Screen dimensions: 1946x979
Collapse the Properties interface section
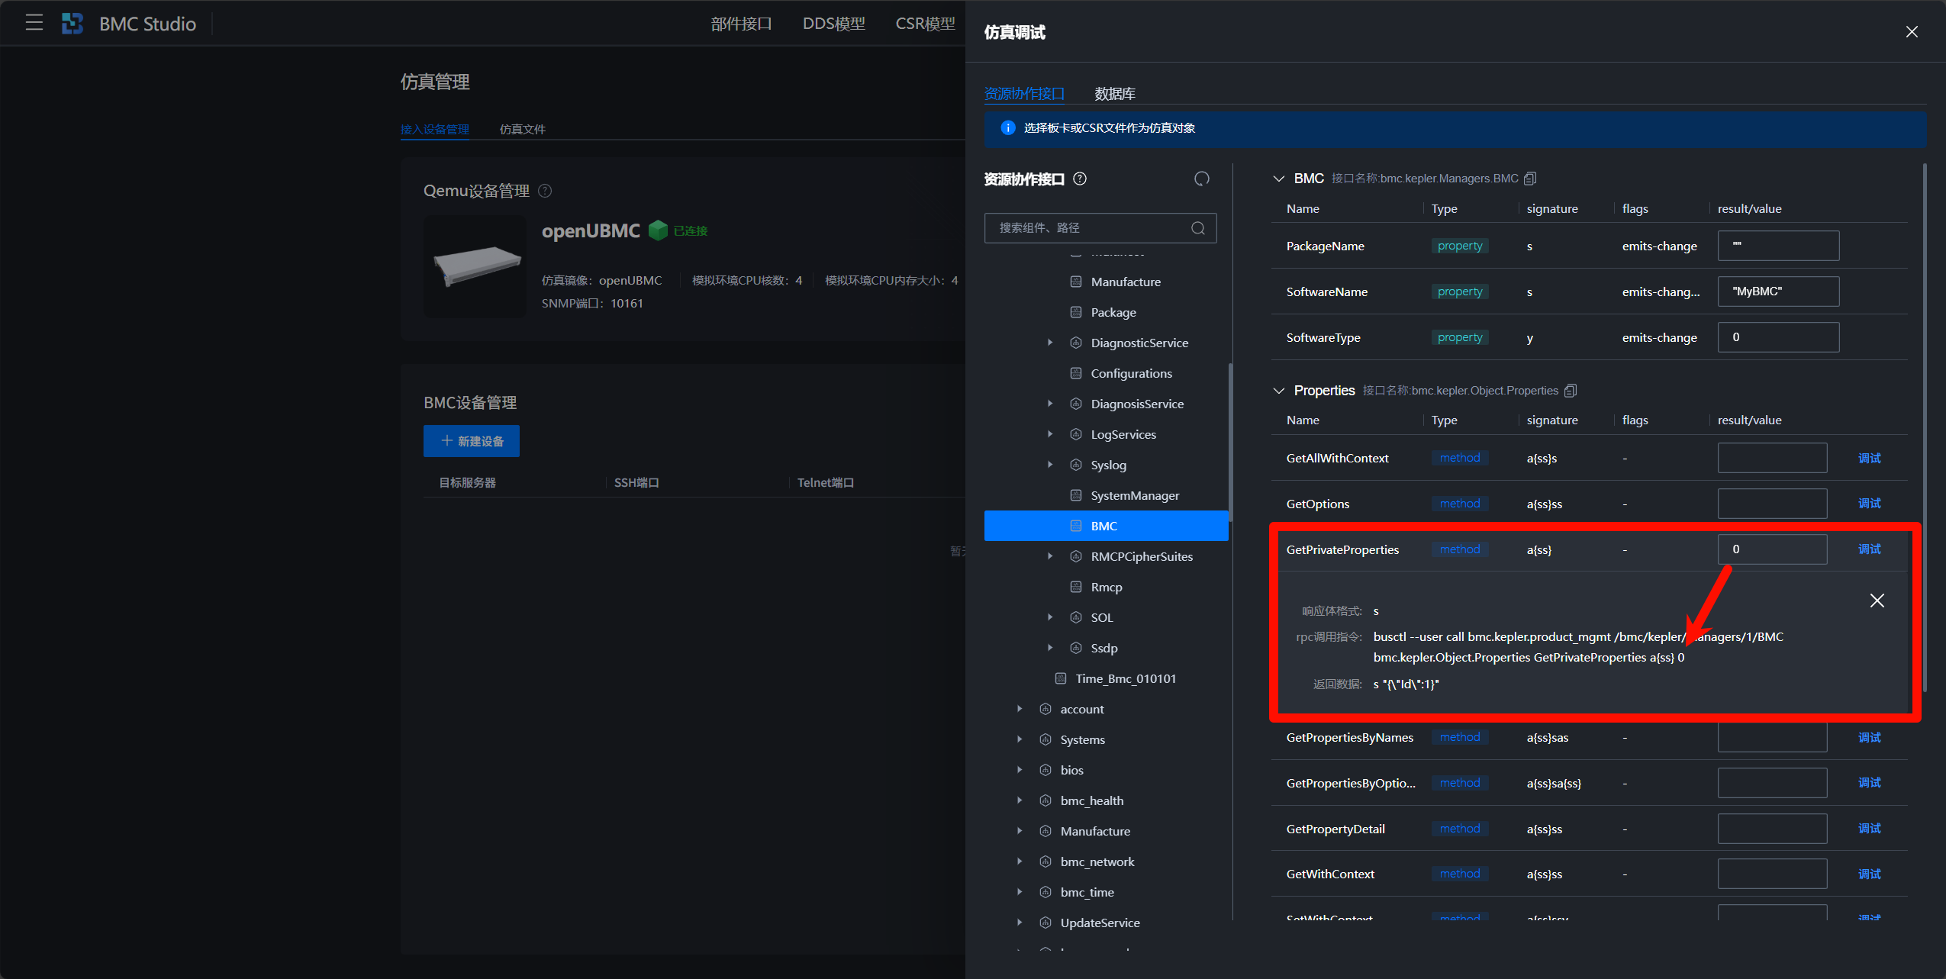point(1279,391)
